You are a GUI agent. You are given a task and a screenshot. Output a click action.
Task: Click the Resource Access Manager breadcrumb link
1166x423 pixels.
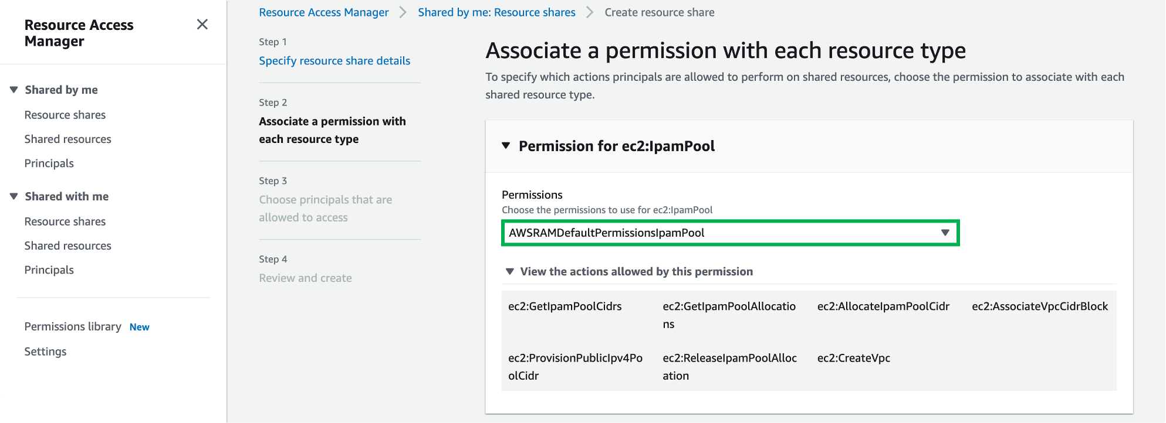point(324,12)
